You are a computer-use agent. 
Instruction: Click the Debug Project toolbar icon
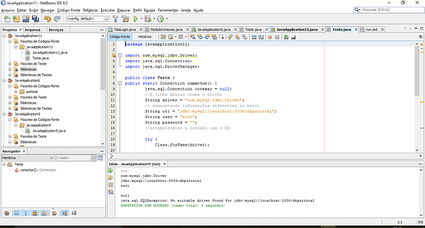click(x=148, y=18)
